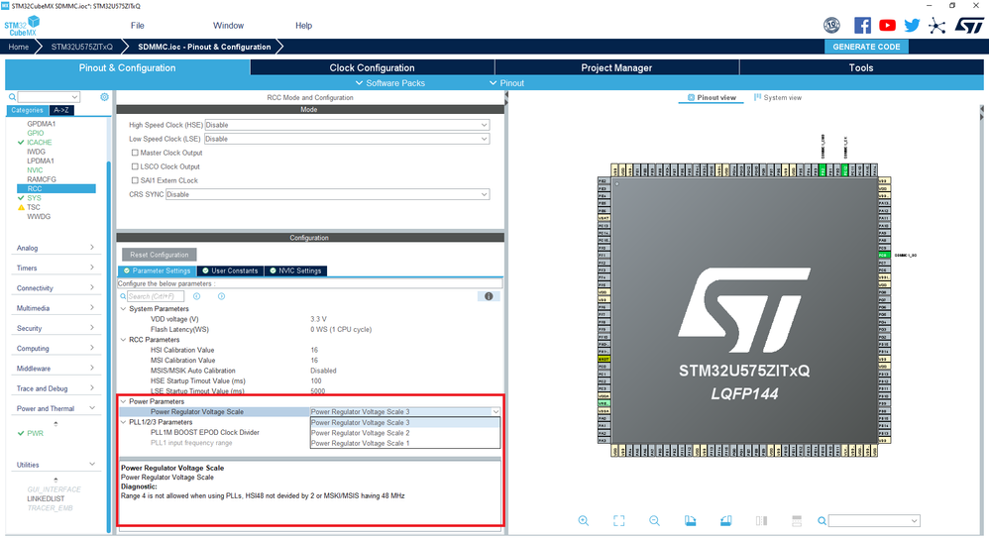Choose Power Regulator Voltage Scale 2 option
The height and width of the screenshot is (541, 989).
[405, 433]
